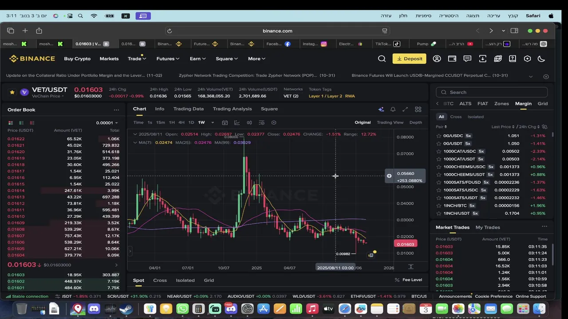This screenshot has width=568, height=319.
Task: Set a price alert bell icon
Action: point(393,109)
